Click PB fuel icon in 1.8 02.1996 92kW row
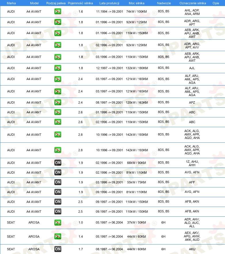 [58, 45]
